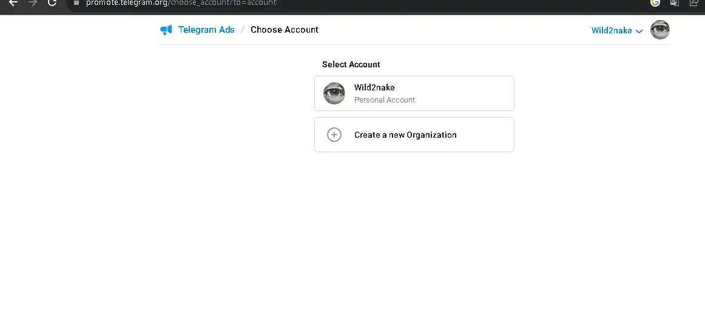The height and width of the screenshot is (330, 705).
Task: Click Create a new Organization
Action: pos(414,135)
